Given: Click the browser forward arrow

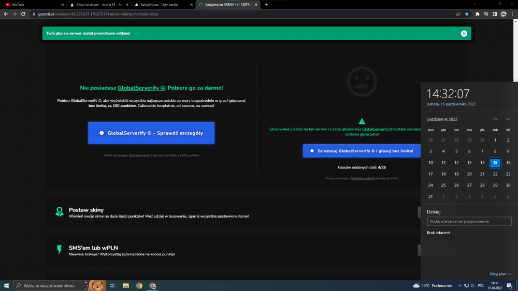Looking at the screenshot, I should pyautogui.click(x=14, y=14).
